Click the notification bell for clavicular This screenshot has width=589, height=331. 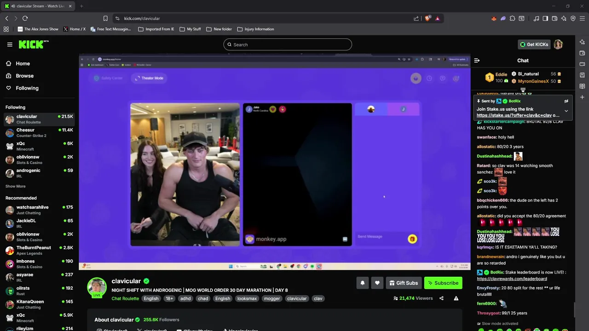(362, 283)
